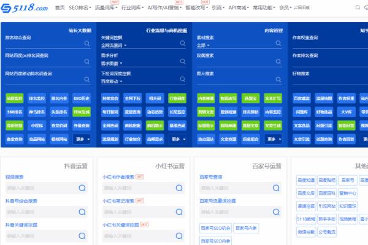
Task: Click the 全网下拉 button
Action: pyautogui.click(x=132, y=98)
